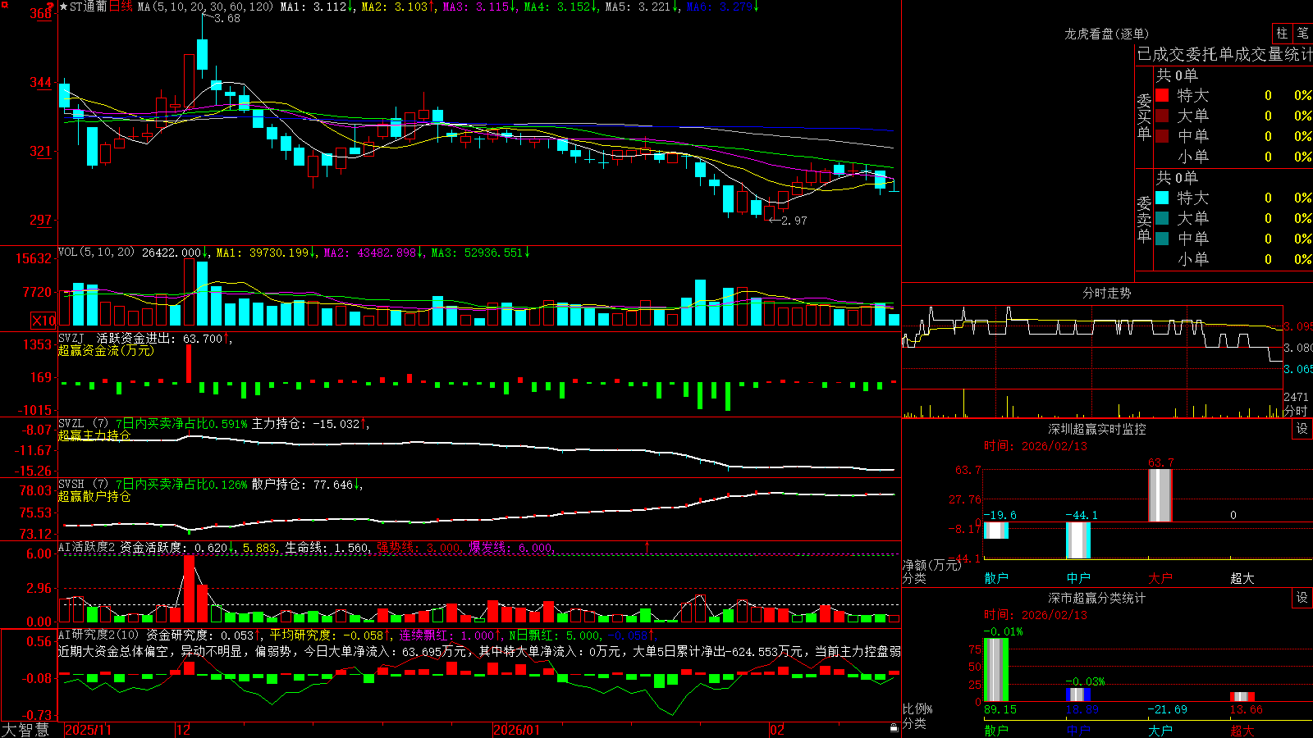Toggle the 日线 period label
Viewport: 1313px width, 738px height.
click(121, 7)
